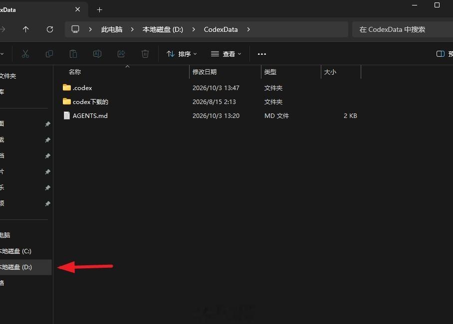453x324 pixels.
Task: Click 此电脑 in the address bar
Action: [112, 29]
